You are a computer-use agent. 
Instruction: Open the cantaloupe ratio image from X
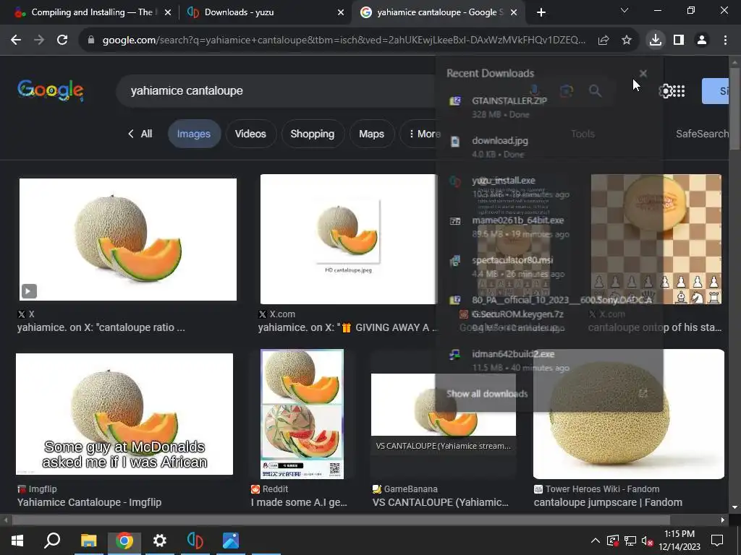pyautogui.click(x=128, y=239)
